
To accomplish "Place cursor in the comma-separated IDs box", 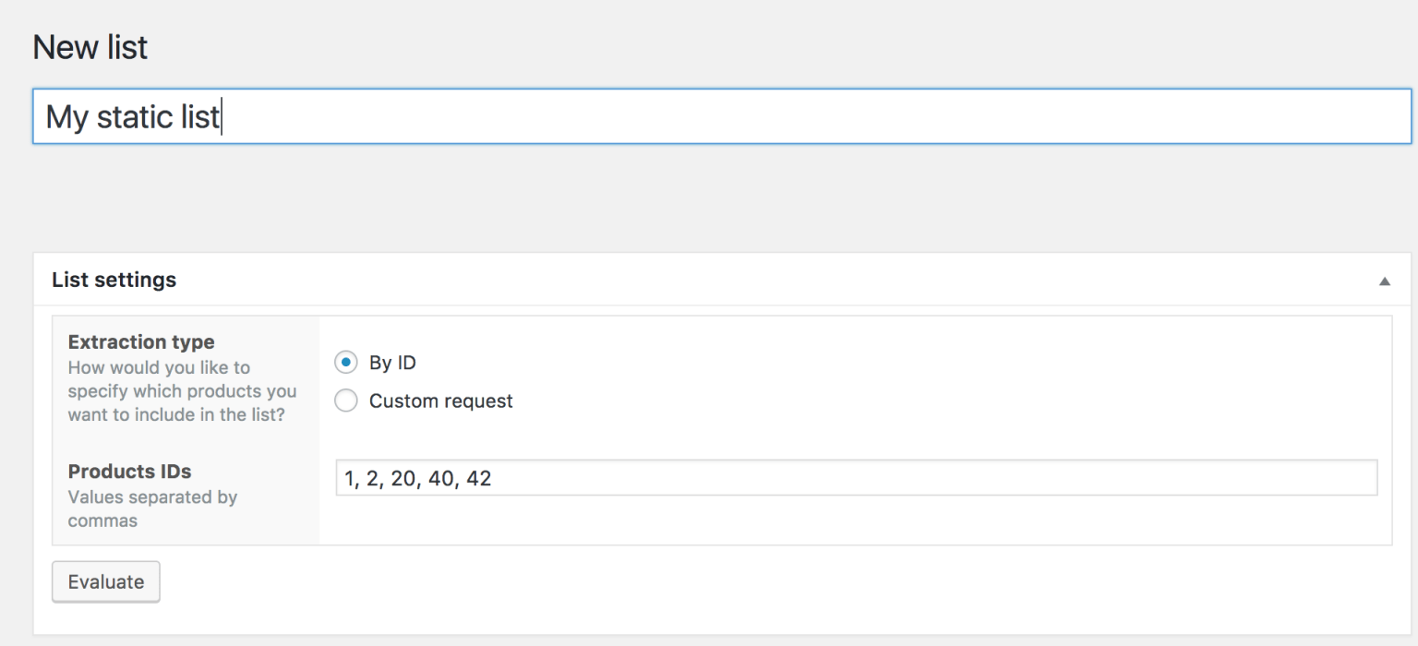I will [x=646, y=478].
